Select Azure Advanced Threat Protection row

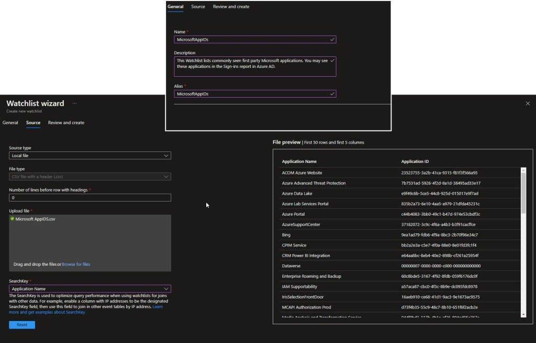(x=399, y=183)
